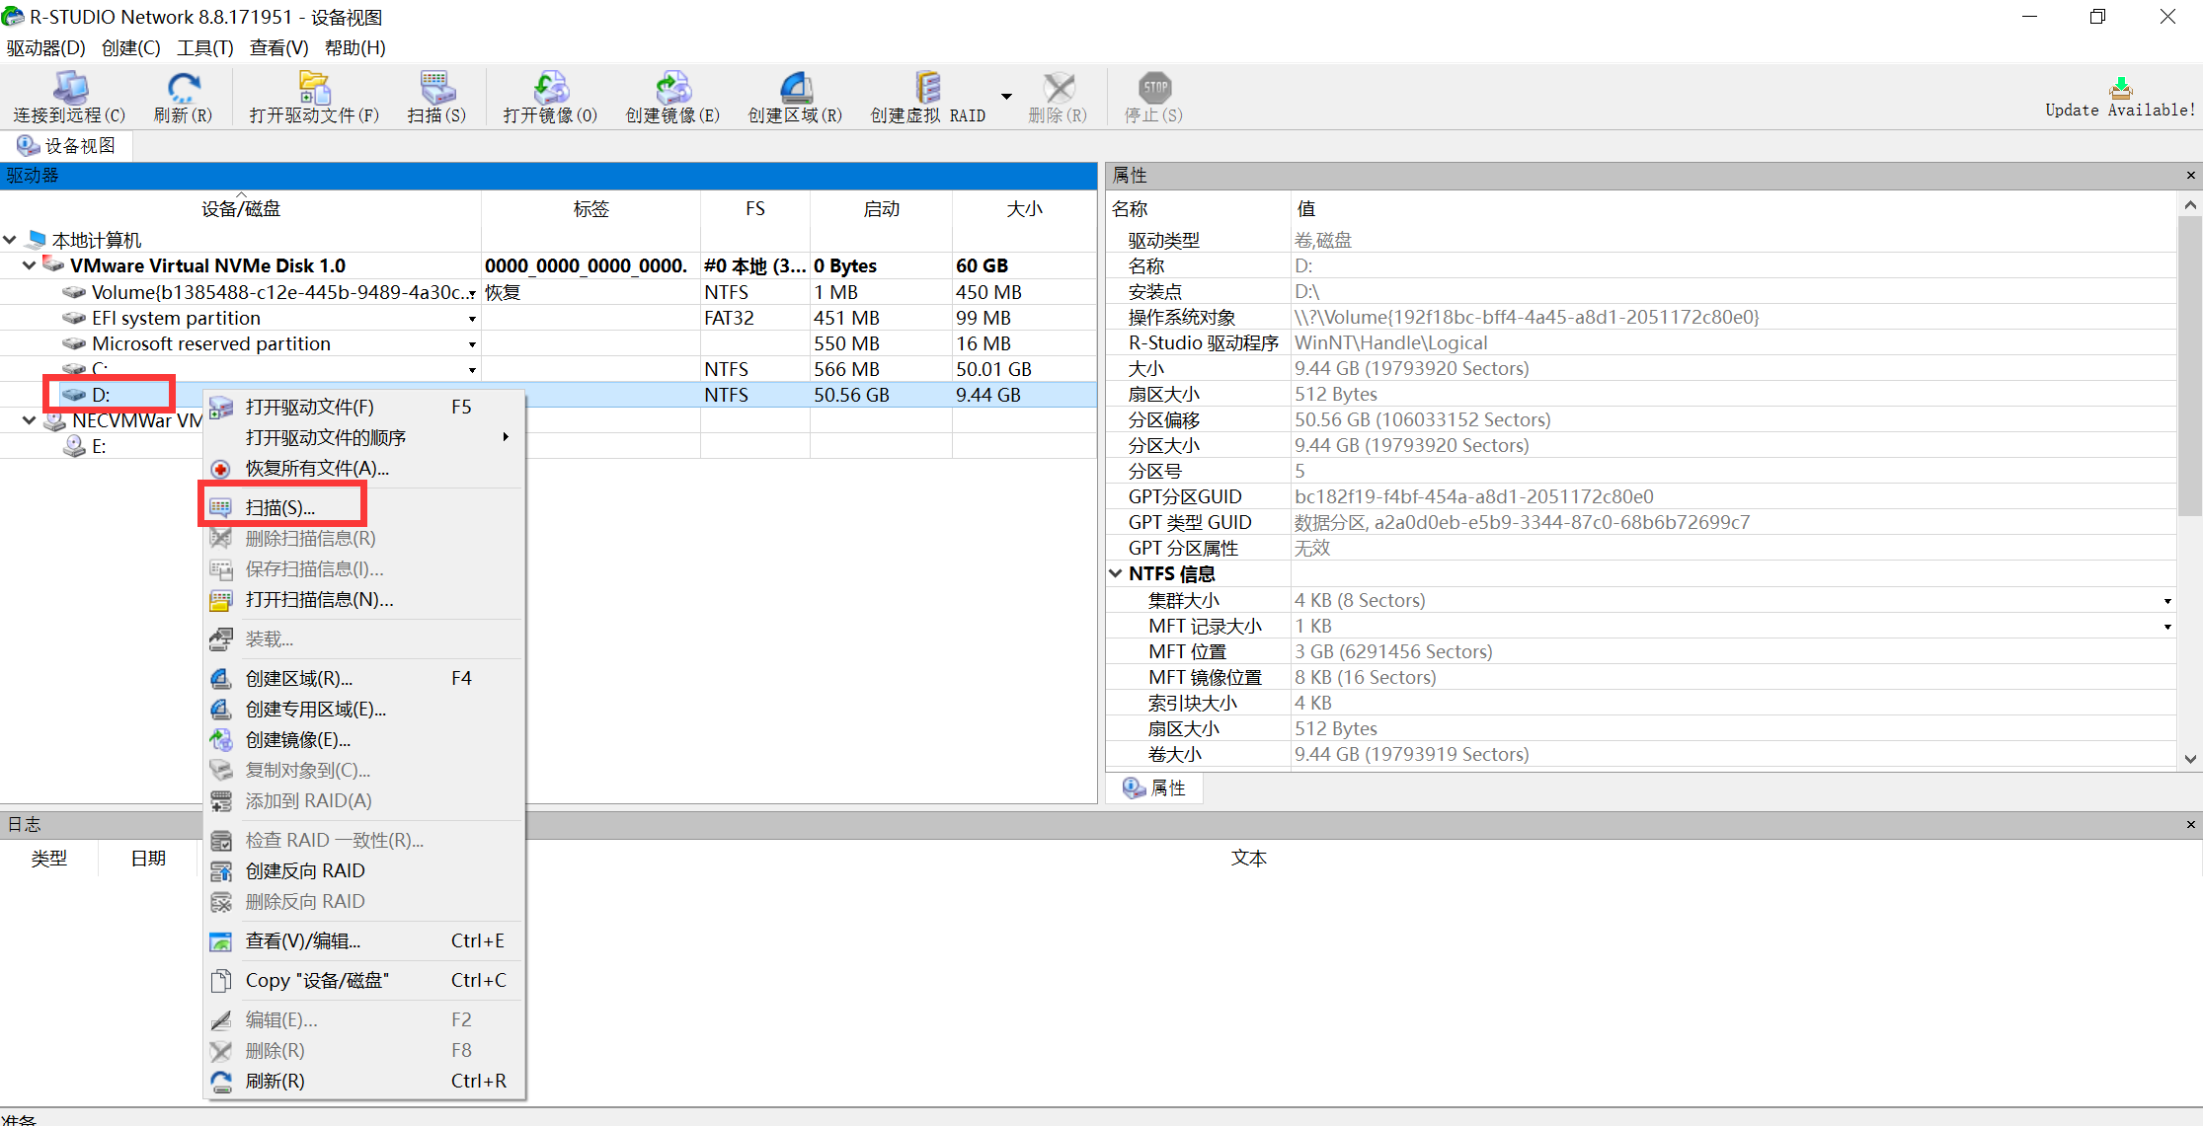Collapse the NECVMWar drive node
2203x1126 pixels.
click(x=30, y=420)
